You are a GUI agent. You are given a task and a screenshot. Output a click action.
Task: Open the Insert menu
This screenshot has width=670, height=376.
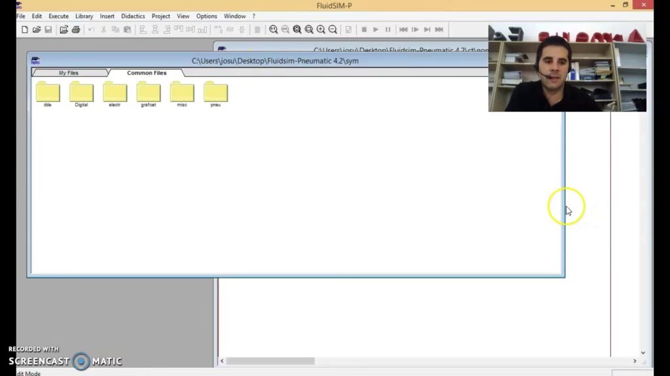[107, 16]
